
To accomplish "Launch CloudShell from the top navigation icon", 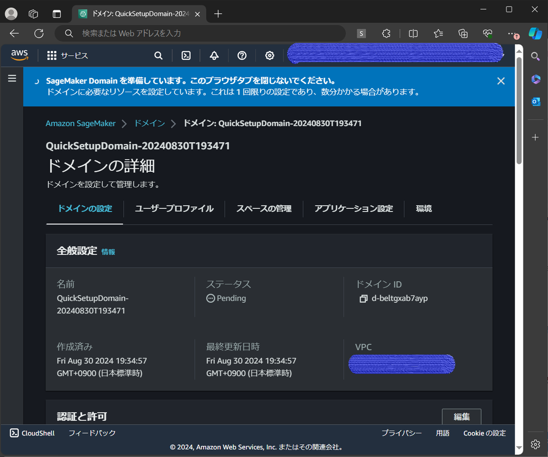I will pos(186,56).
